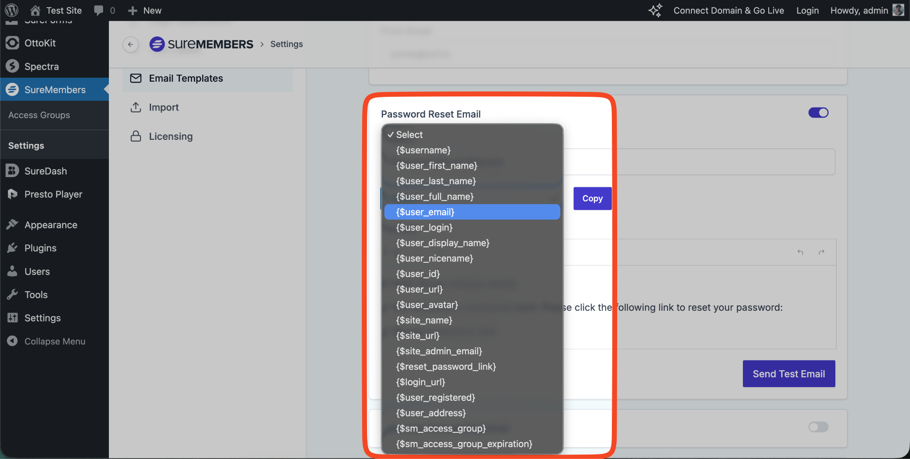The image size is (910, 459).
Task: Pick {$site_name} from the variable list
Action: pos(424,321)
